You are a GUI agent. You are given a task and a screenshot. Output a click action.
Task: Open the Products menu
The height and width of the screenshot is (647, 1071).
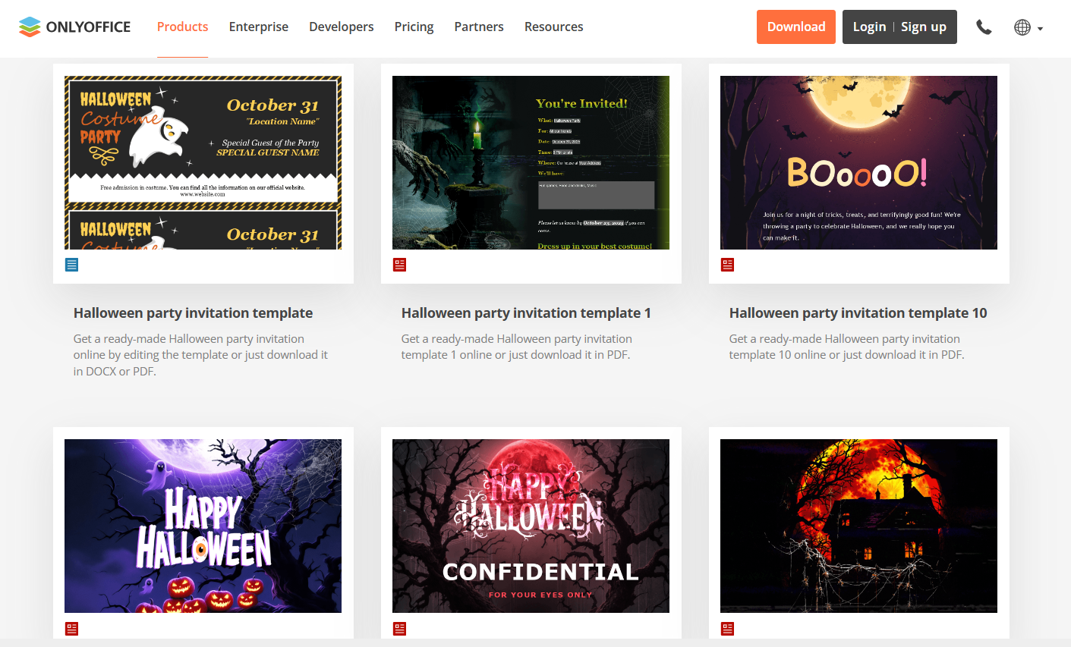tap(182, 27)
